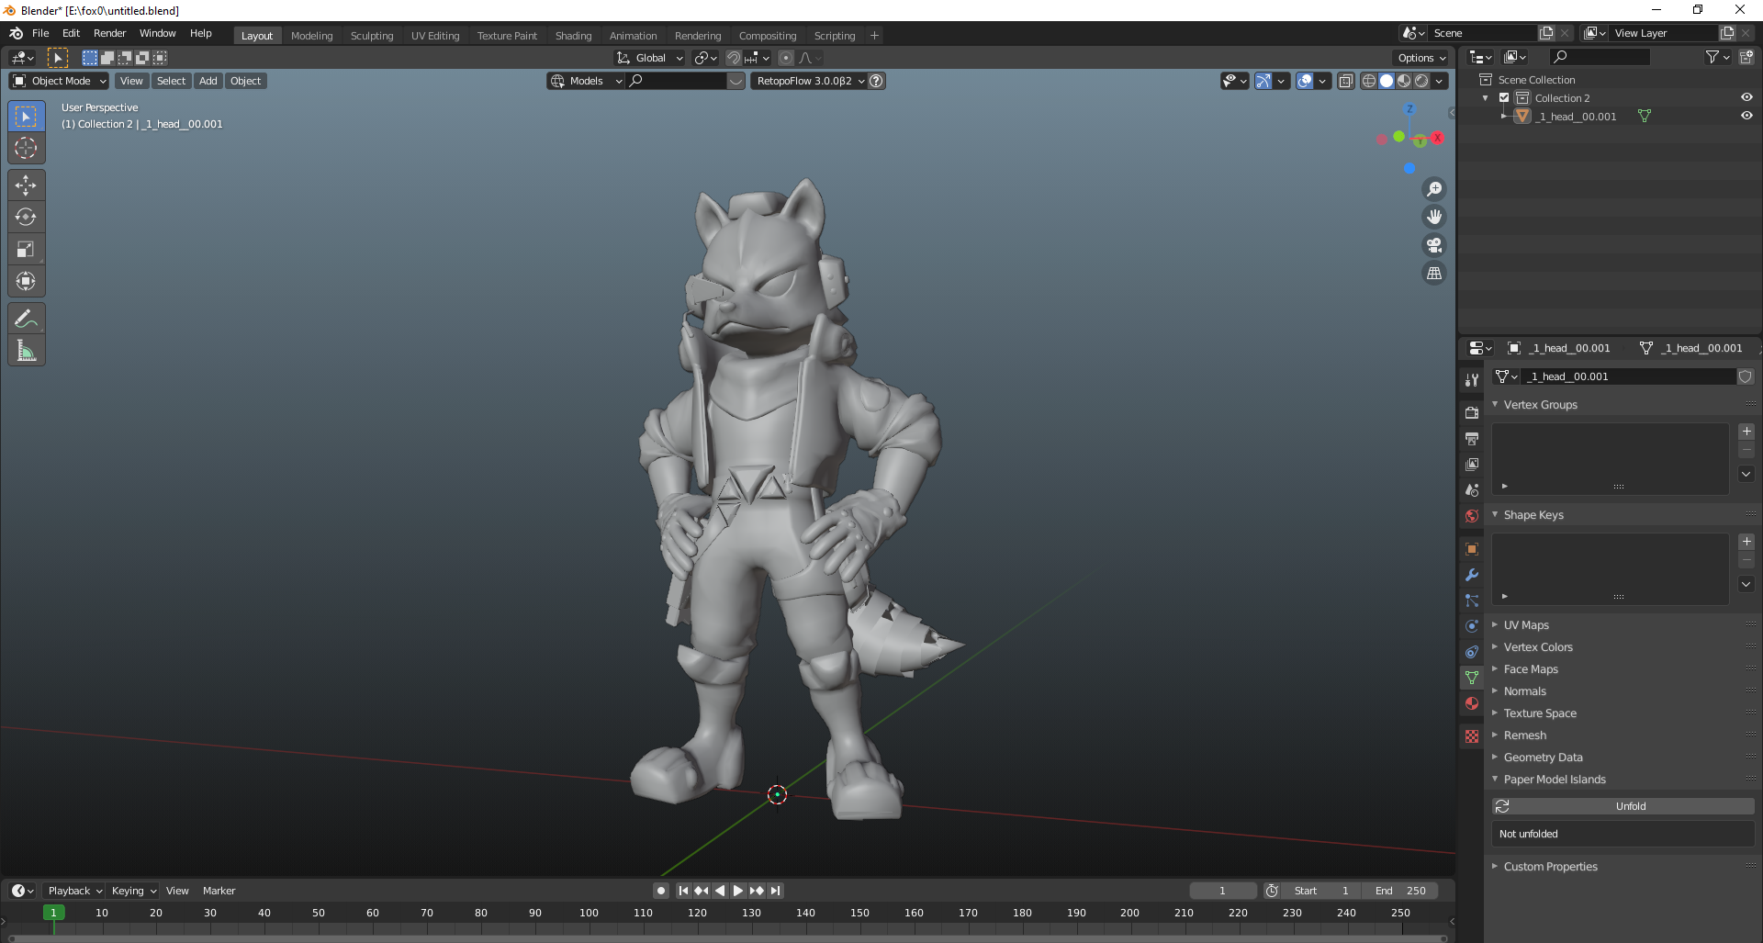
Task: Switch perspective/orthographic grid icon
Action: tap(1434, 274)
